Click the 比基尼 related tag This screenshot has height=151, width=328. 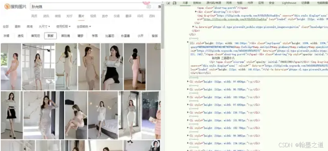(110, 36)
